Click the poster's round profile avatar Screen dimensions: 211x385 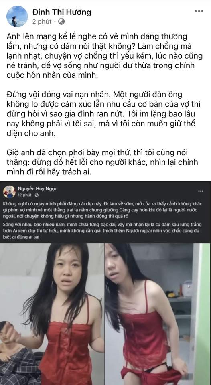click(17, 16)
